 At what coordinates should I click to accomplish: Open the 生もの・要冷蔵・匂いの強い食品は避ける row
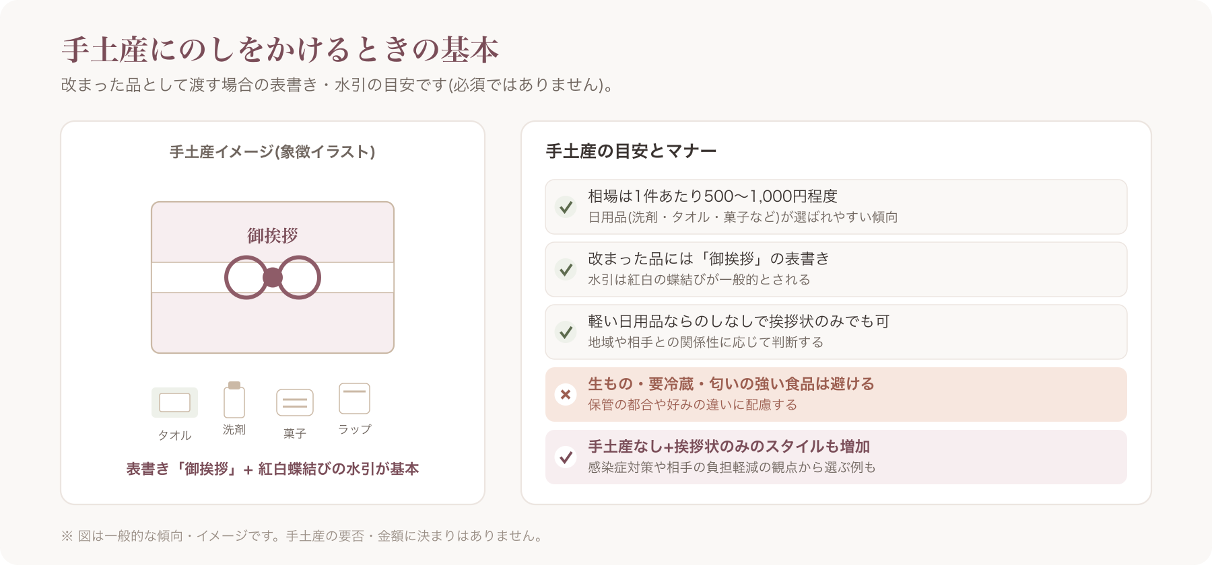pyautogui.click(x=836, y=394)
